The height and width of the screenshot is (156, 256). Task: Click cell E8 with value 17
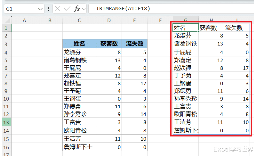(x=134, y=83)
